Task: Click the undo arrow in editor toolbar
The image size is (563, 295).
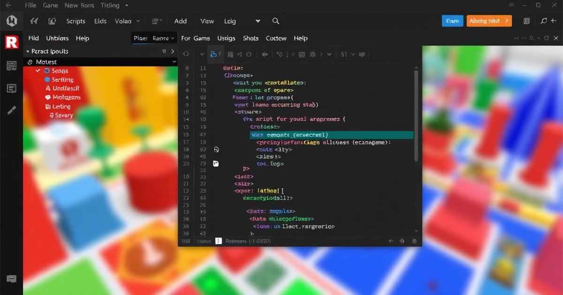Action: (x=265, y=54)
